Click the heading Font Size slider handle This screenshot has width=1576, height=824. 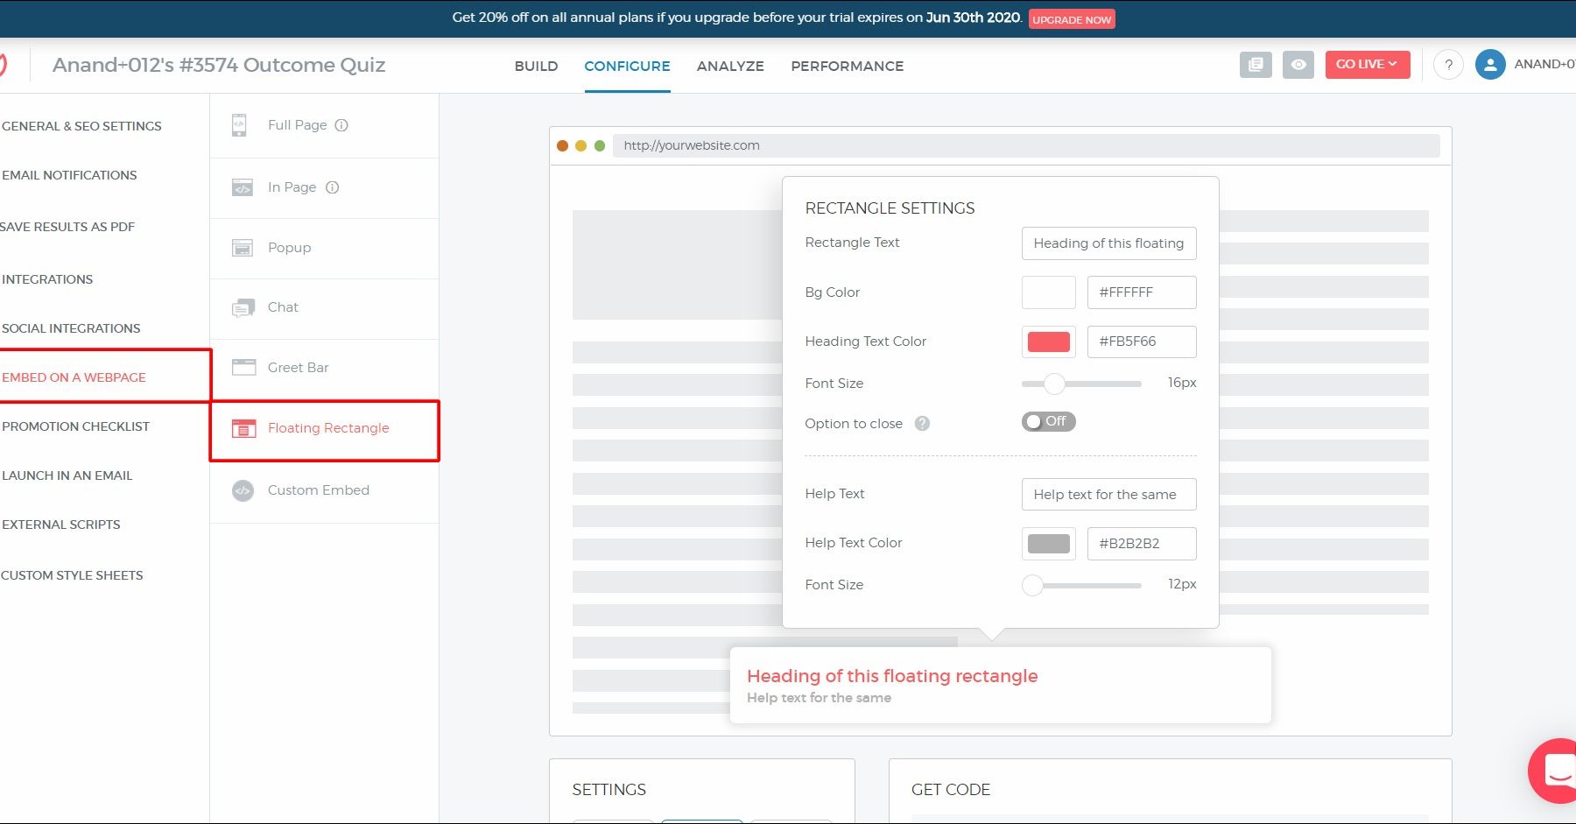coord(1054,384)
